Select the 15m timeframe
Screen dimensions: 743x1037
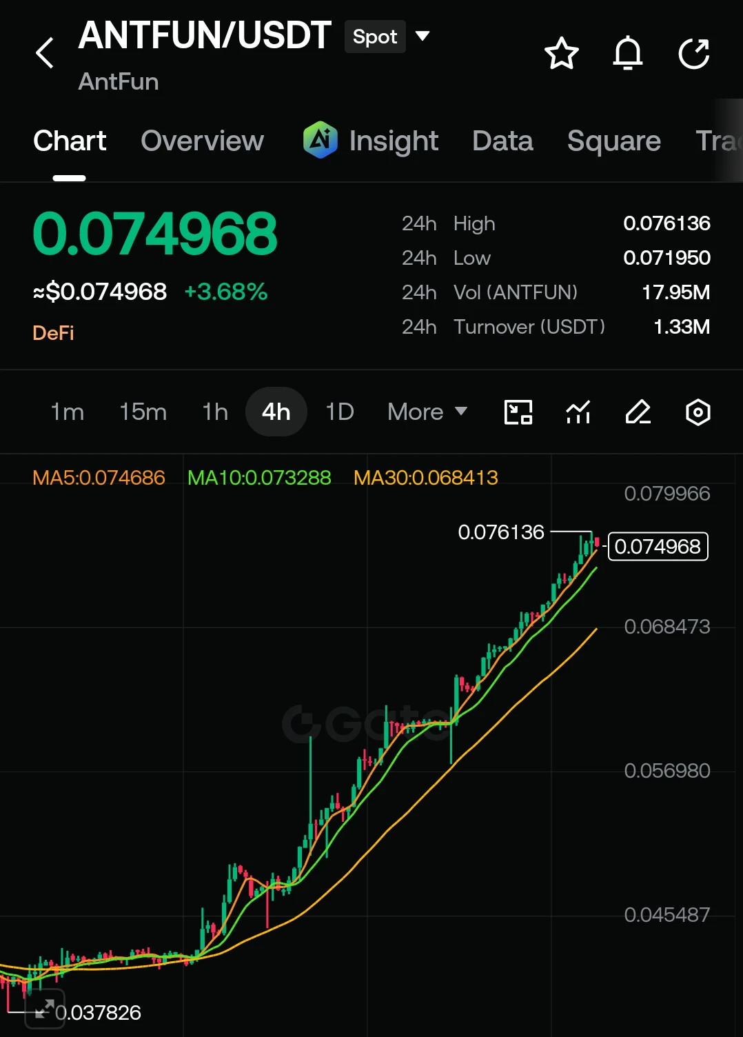click(143, 412)
